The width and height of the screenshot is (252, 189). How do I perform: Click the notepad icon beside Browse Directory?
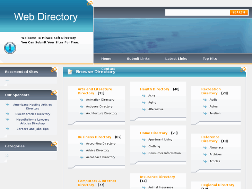(x=70, y=72)
